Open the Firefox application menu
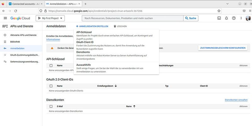This screenshot has width=252, height=126. click(x=250, y=11)
